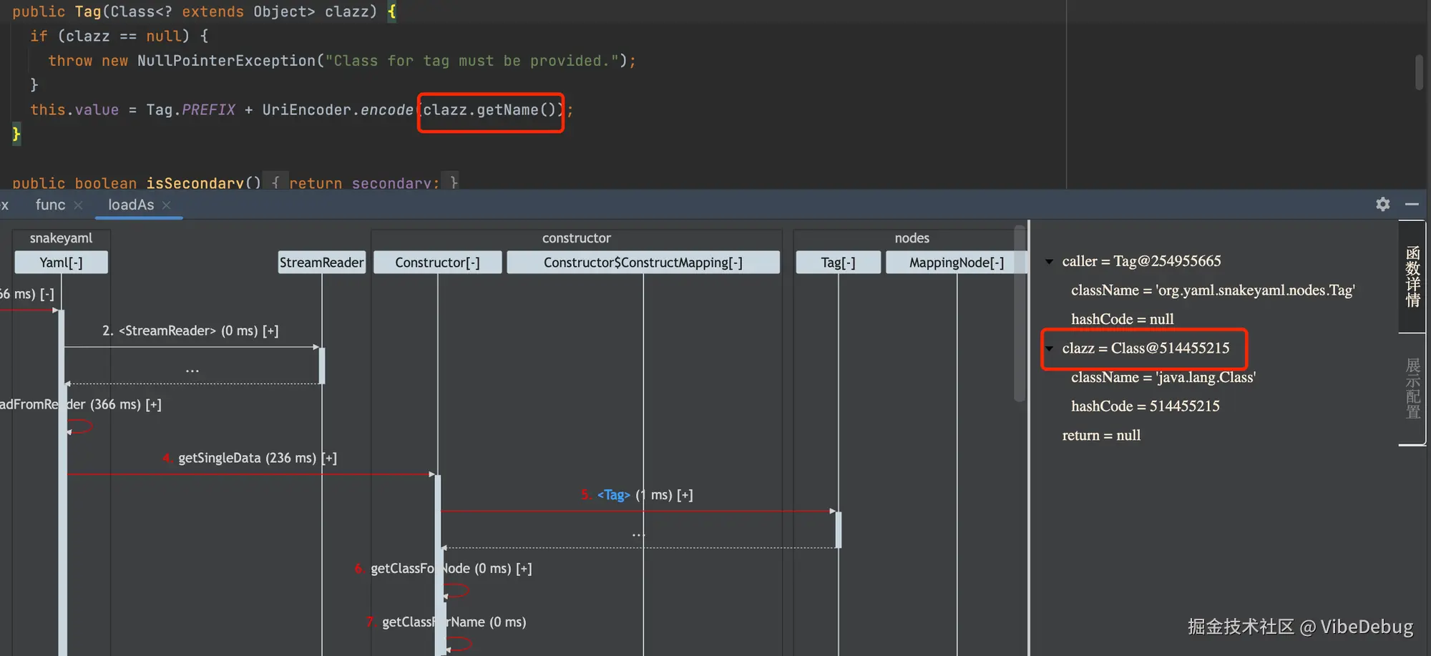The height and width of the screenshot is (656, 1431).
Task: Collapse the caller = Tag@254955665 node
Action: (x=1049, y=262)
